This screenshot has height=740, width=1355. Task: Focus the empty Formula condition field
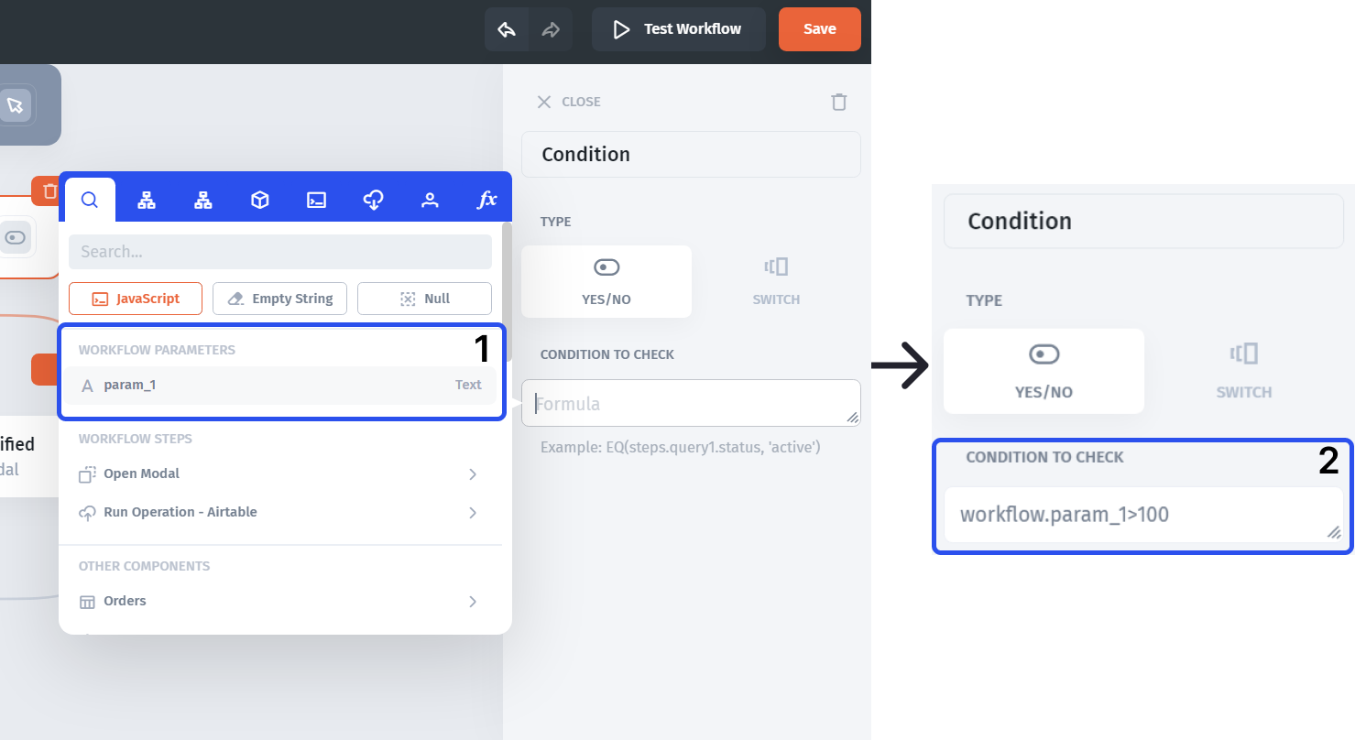(691, 404)
